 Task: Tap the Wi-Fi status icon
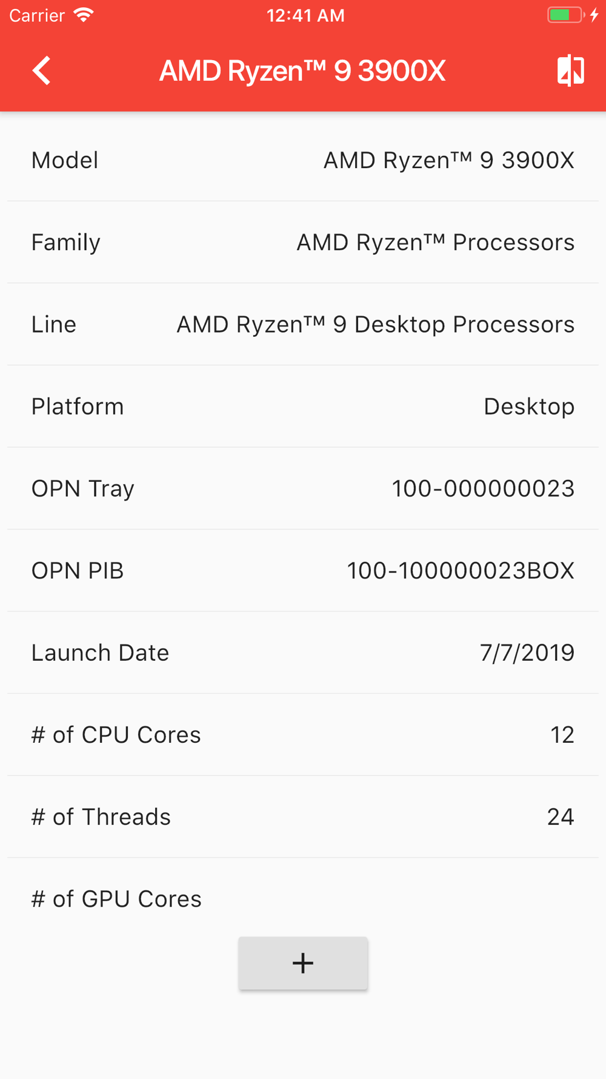(84, 15)
